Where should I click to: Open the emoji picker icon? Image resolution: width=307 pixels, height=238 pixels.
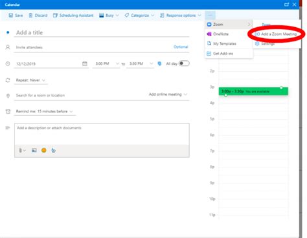(44, 150)
